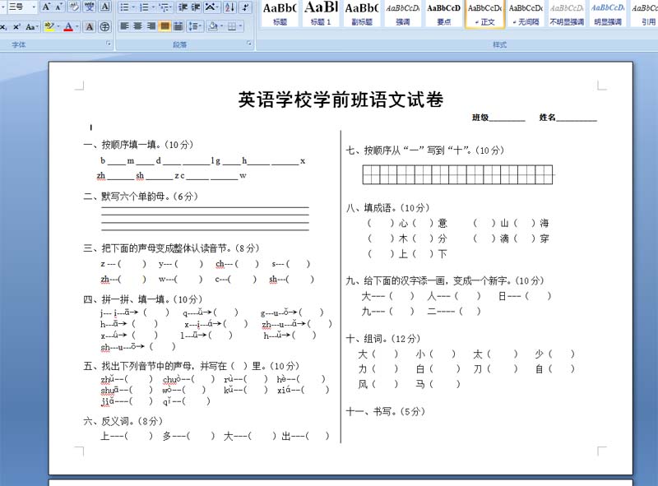658x486 pixels.
Task: Apply the 明显强调 intense emphasis style
Action: click(x=608, y=14)
